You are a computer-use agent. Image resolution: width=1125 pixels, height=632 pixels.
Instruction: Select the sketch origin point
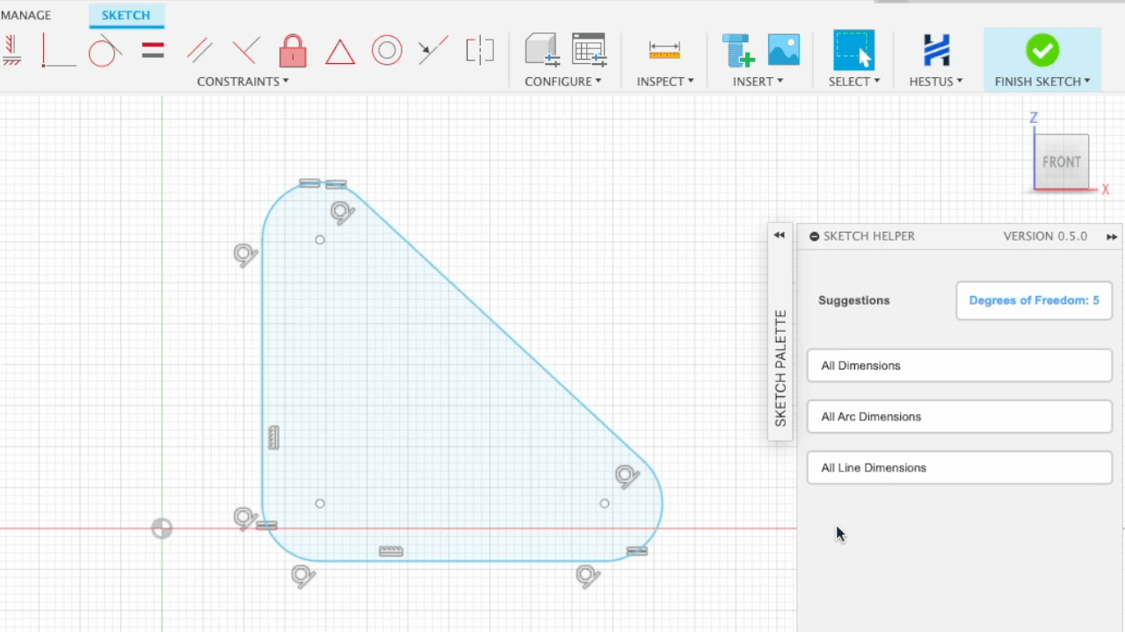click(x=162, y=528)
